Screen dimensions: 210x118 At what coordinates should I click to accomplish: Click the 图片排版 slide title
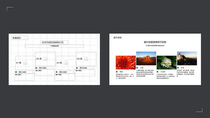[118, 38]
